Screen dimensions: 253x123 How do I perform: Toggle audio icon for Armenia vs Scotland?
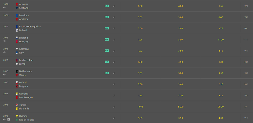click(x=5, y=7)
